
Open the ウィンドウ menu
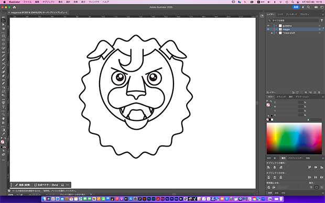point(94,2)
